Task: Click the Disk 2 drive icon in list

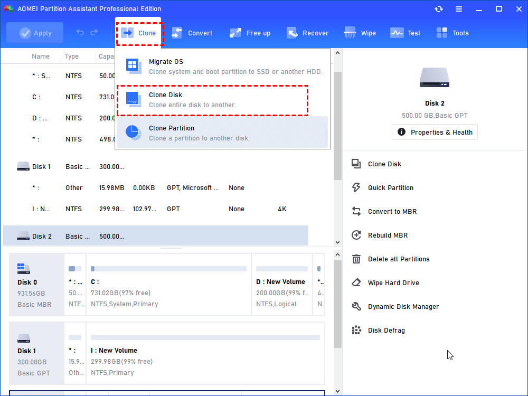Action: 23,236
